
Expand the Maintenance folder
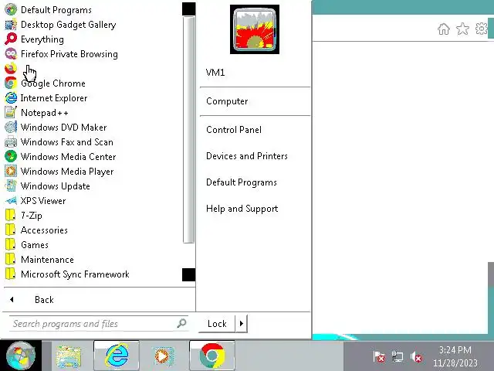pos(39,260)
